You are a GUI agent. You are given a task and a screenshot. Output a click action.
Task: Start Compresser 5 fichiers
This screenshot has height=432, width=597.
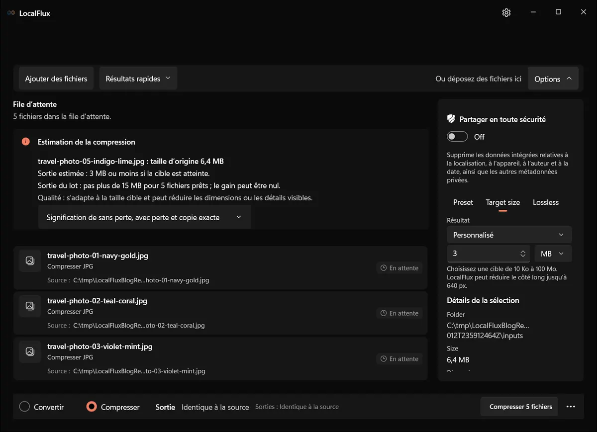[521, 407]
